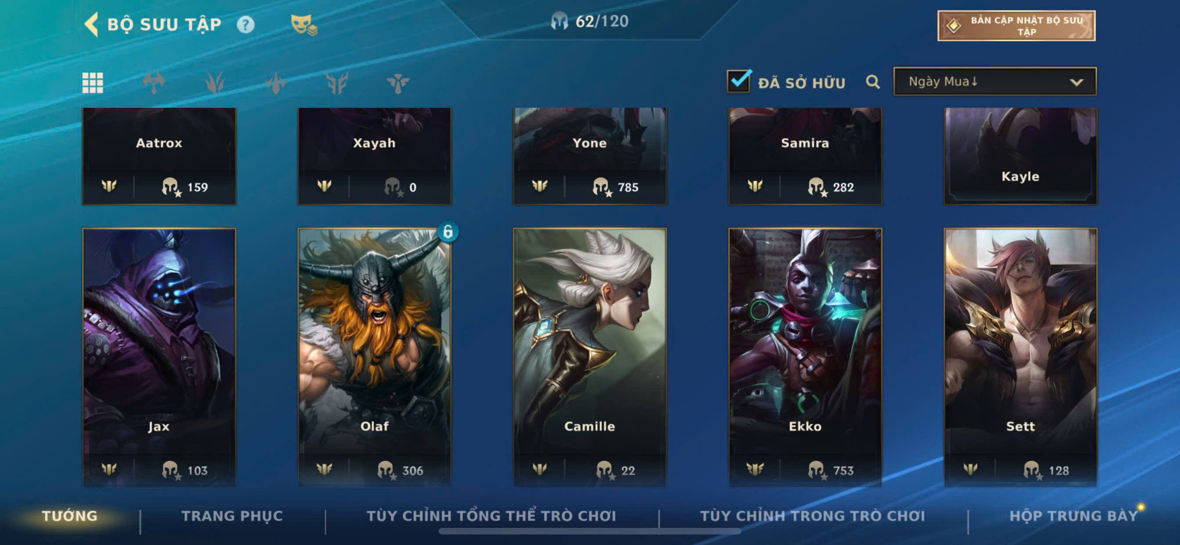Click the back arrow beside BỘ SƯU TẬP
Screen dimensions: 1180x545
pyautogui.click(x=91, y=24)
